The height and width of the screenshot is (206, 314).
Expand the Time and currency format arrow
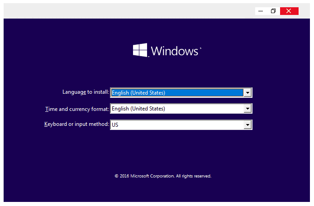[x=247, y=109]
